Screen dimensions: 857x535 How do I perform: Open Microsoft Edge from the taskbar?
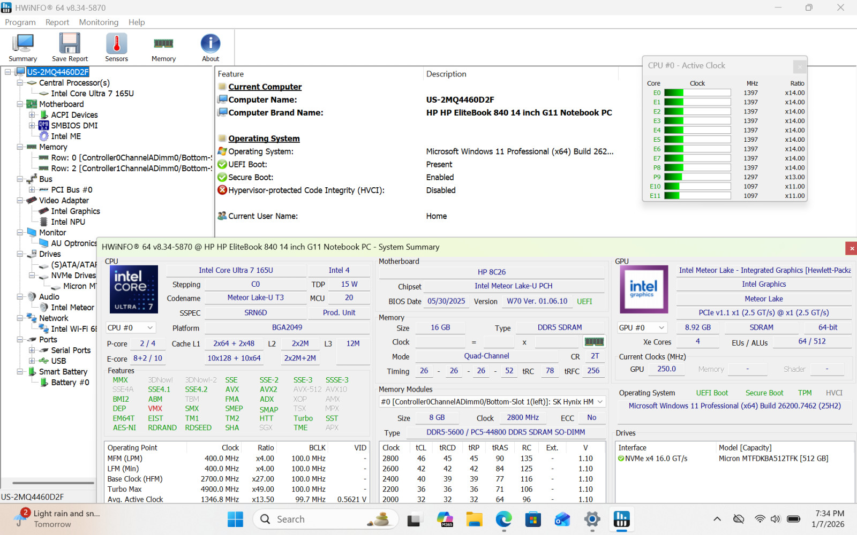[503, 519]
